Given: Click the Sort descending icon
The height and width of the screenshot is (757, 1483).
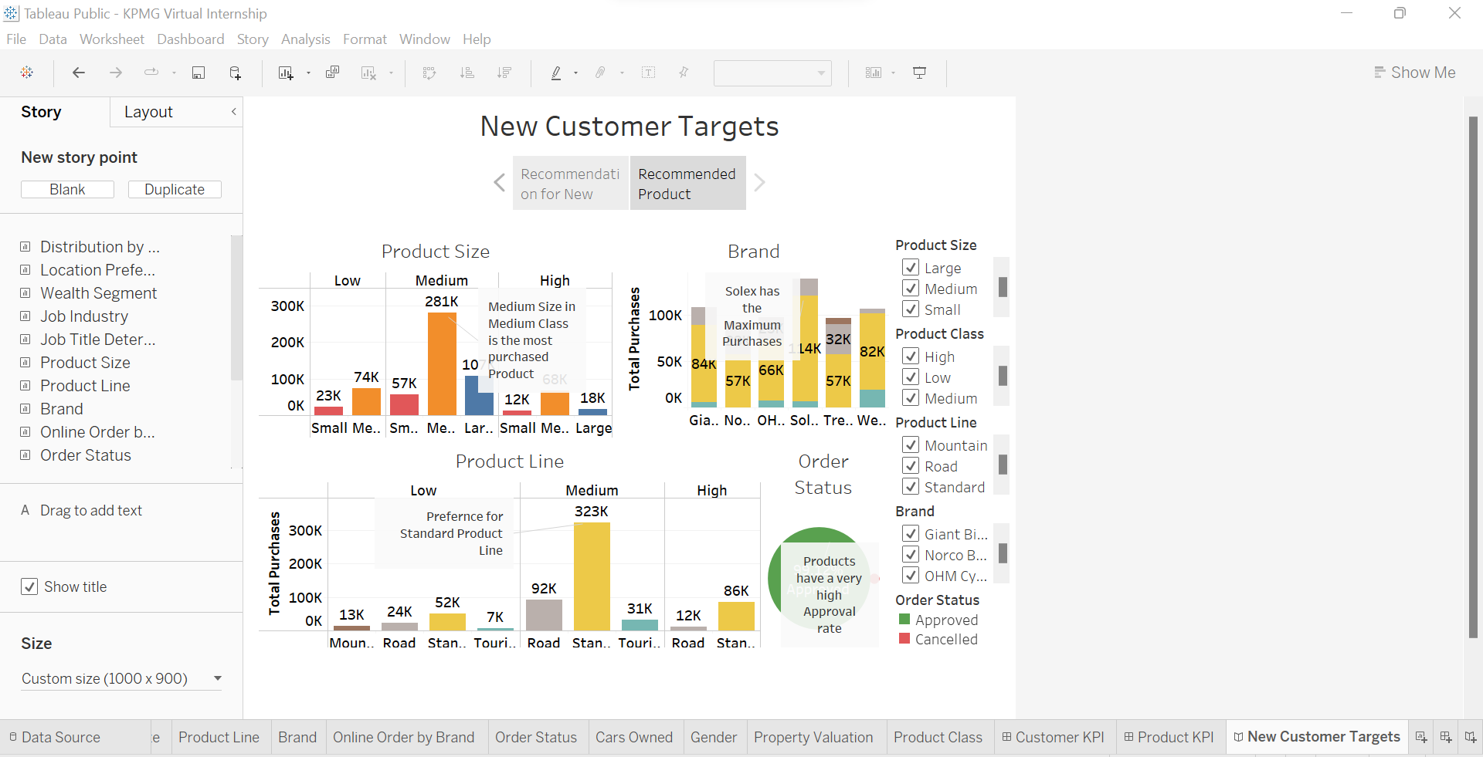Looking at the screenshot, I should point(504,73).
